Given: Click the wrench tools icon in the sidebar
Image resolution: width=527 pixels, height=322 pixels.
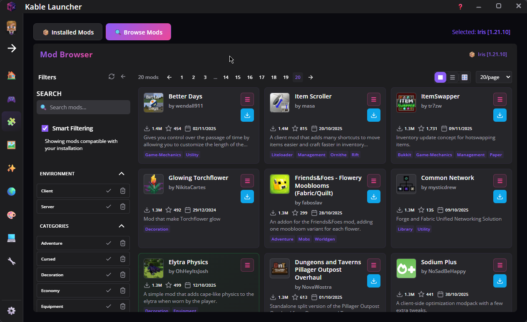Looking at the screenshot, I should pyautogui.click(x=11, y=261).
